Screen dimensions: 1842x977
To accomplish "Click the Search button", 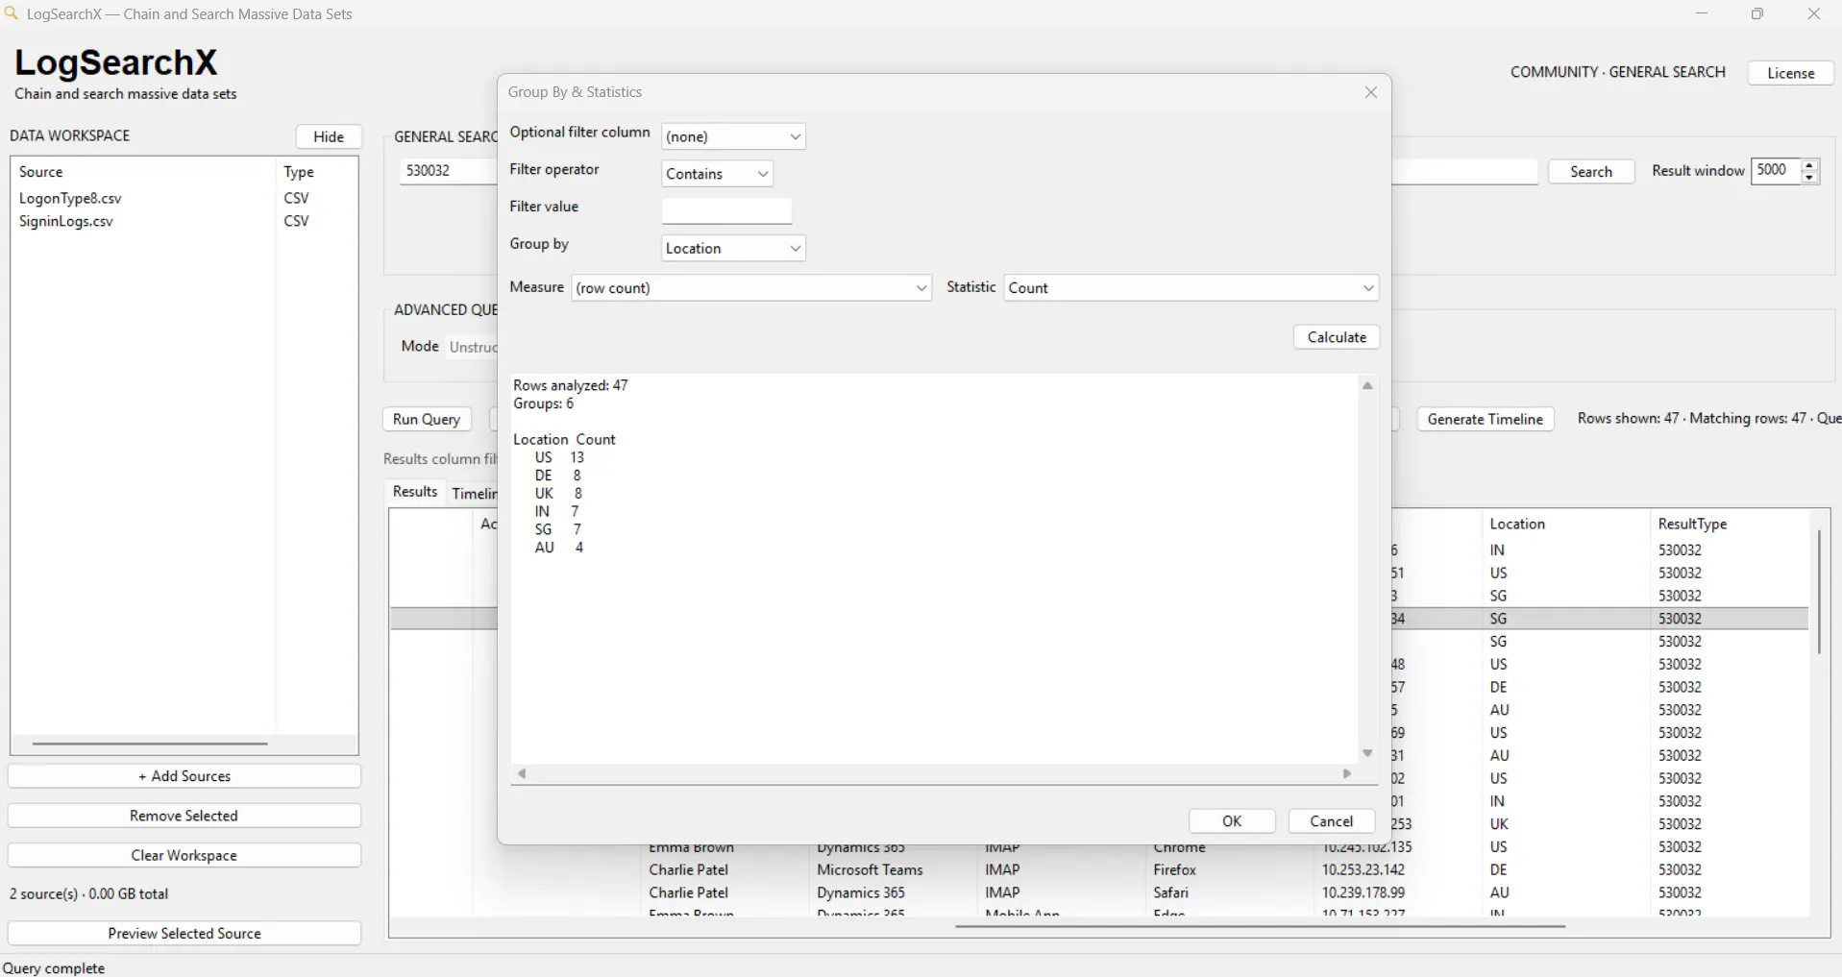I will point(1591,171).
